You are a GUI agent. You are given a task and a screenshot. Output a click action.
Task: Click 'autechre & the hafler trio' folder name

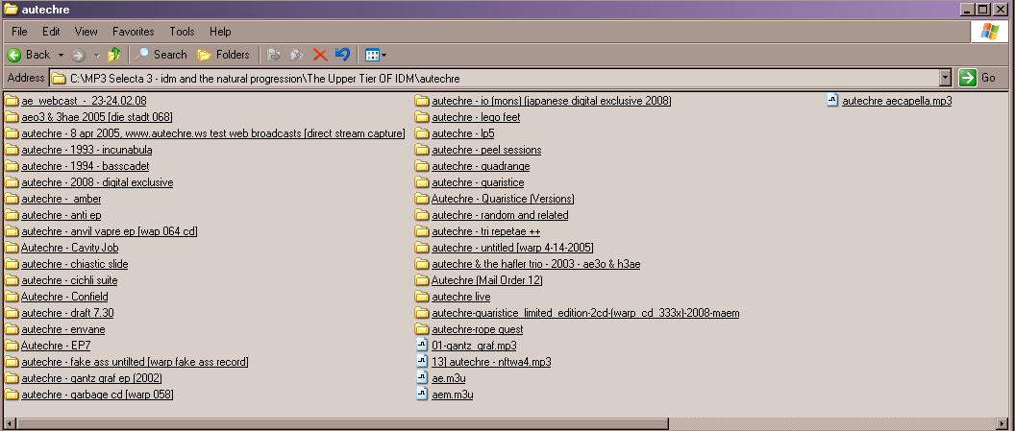(536, 264)
